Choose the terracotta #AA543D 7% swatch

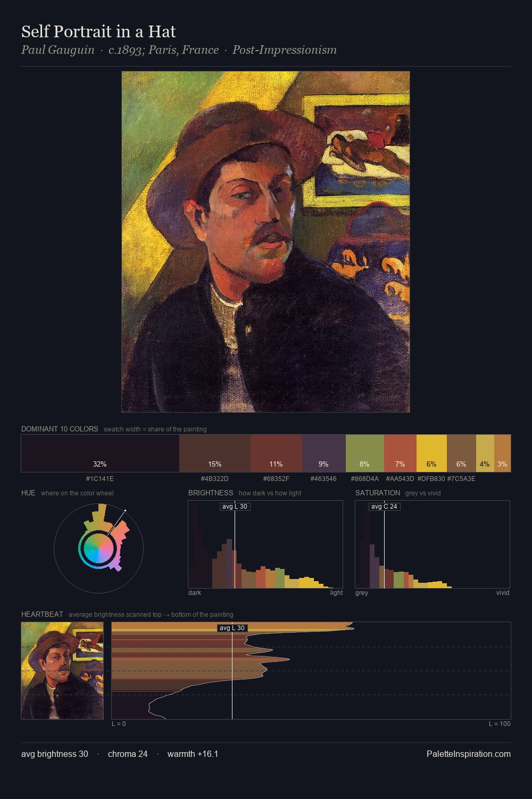tap(400, 453)
